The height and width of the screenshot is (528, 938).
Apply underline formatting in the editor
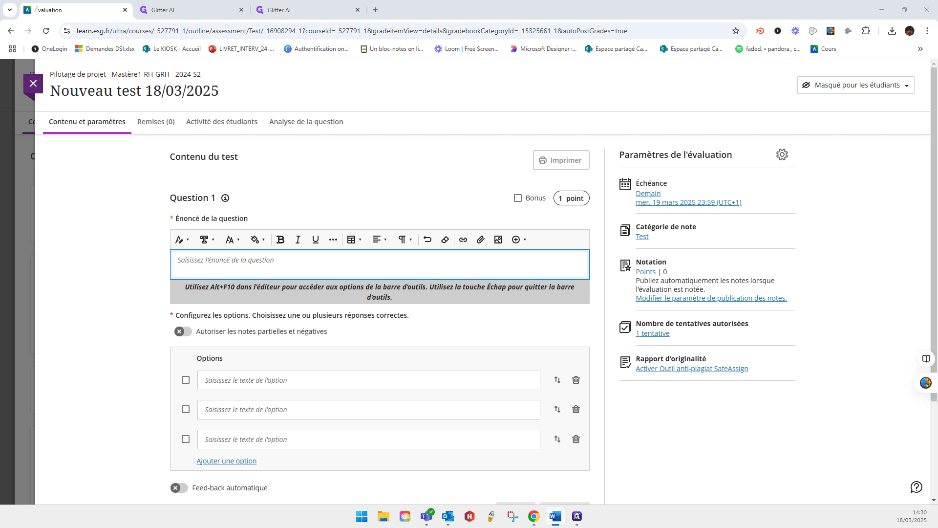[x=316, y=240]
